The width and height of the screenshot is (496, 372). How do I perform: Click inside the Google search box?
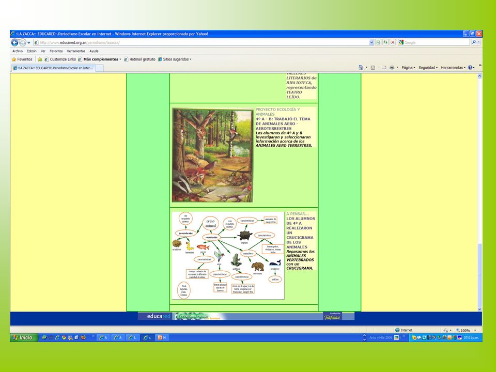[x=436, y=42]
